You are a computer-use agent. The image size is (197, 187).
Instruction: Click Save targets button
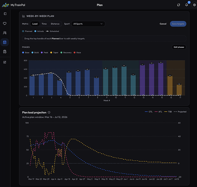[x=178, y=24]
